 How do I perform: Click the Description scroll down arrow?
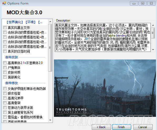tap(153, 49)
